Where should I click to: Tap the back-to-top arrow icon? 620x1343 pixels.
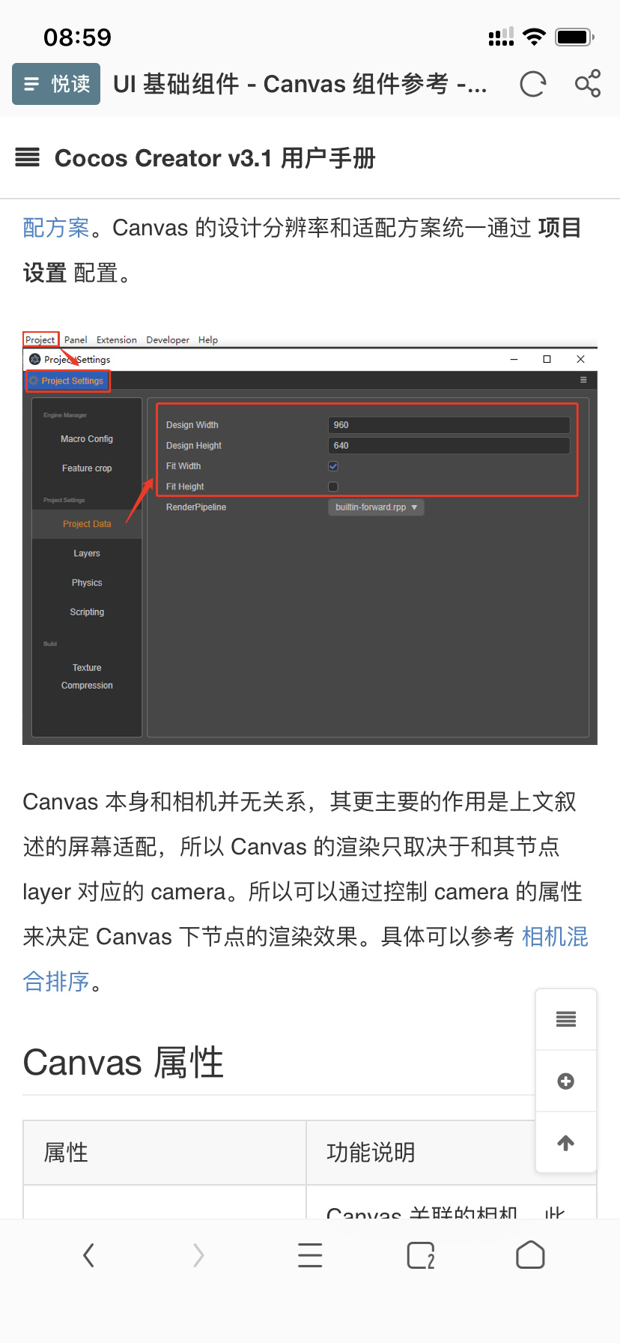[566, 1142]
